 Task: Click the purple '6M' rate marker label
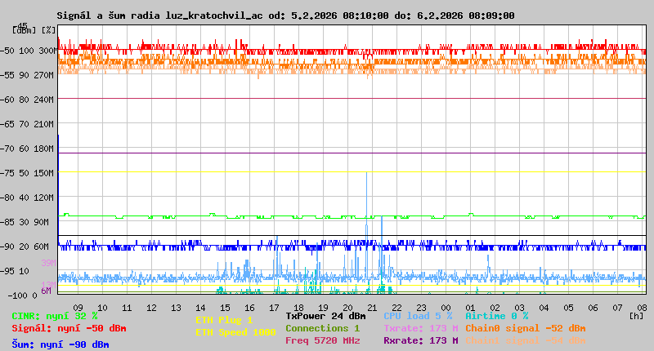[47, 291]
